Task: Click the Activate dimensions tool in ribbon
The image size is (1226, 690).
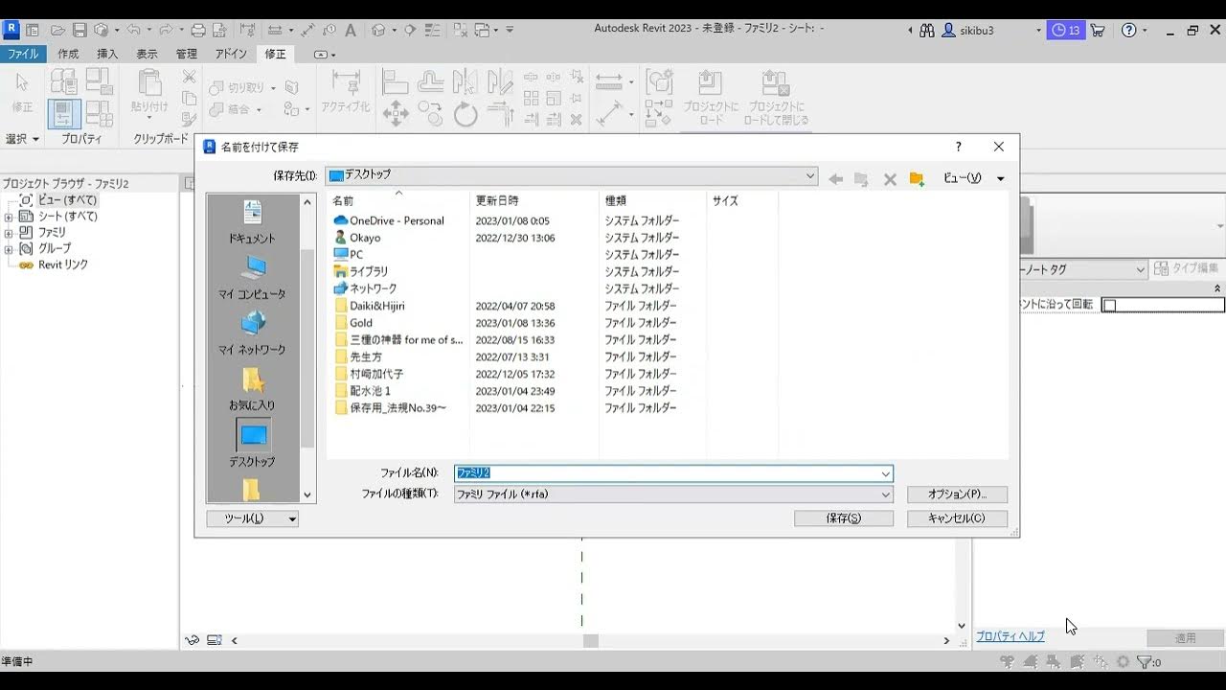Action: pos(345,93)
